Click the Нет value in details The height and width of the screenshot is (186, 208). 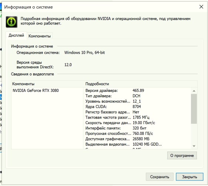(136, 112)
